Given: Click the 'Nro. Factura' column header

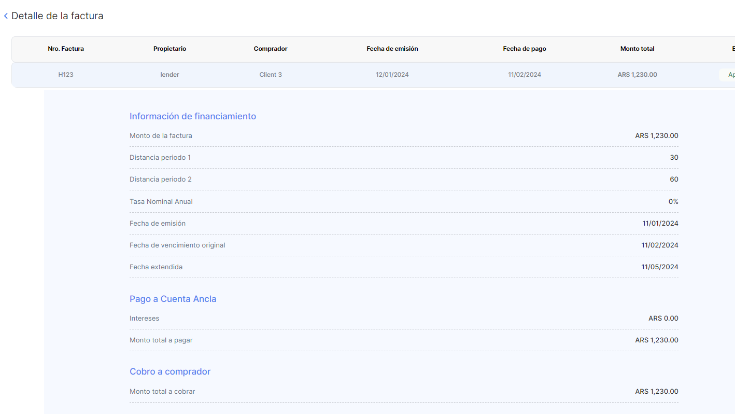Looking at the screenshot, I should 66,49.
